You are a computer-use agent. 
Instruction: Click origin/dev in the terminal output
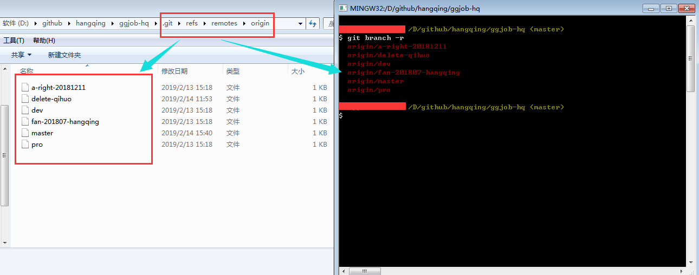pos(369,63)
